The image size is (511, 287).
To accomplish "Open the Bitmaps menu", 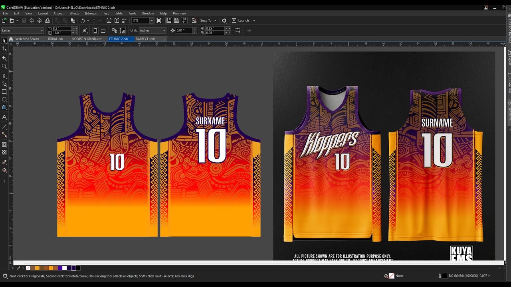I will pos(91,13).
